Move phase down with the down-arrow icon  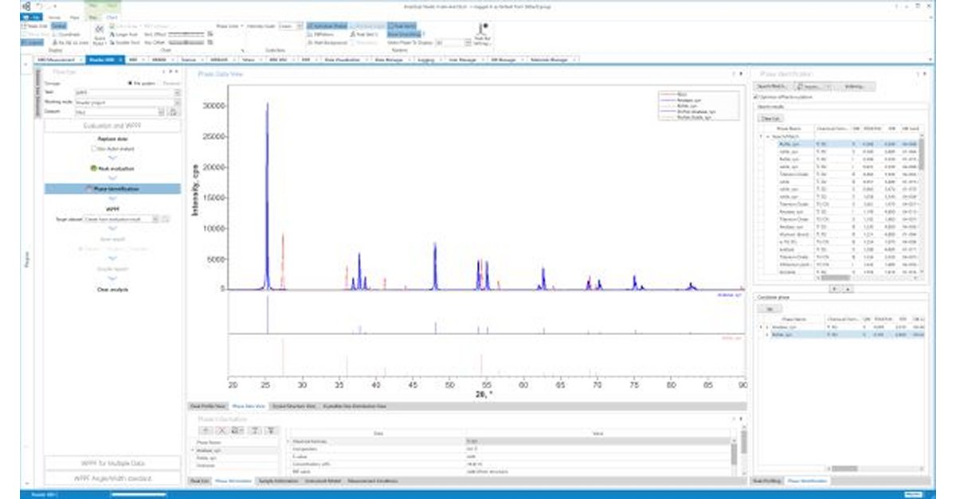coord(271,430)
